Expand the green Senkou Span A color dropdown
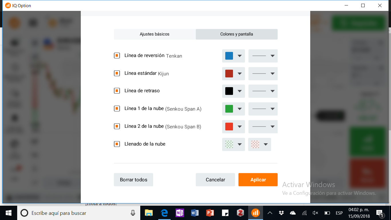 point(234,109)
